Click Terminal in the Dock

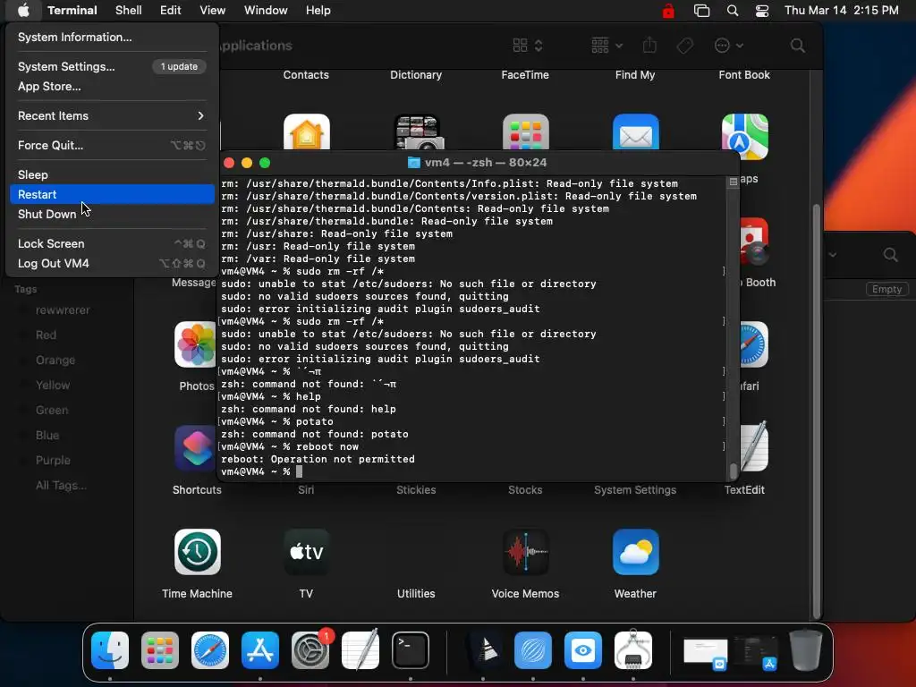(410, 650)
